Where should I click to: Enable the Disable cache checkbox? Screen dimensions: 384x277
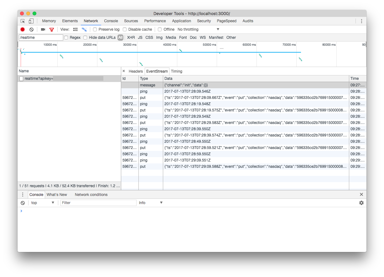[125, 29]
